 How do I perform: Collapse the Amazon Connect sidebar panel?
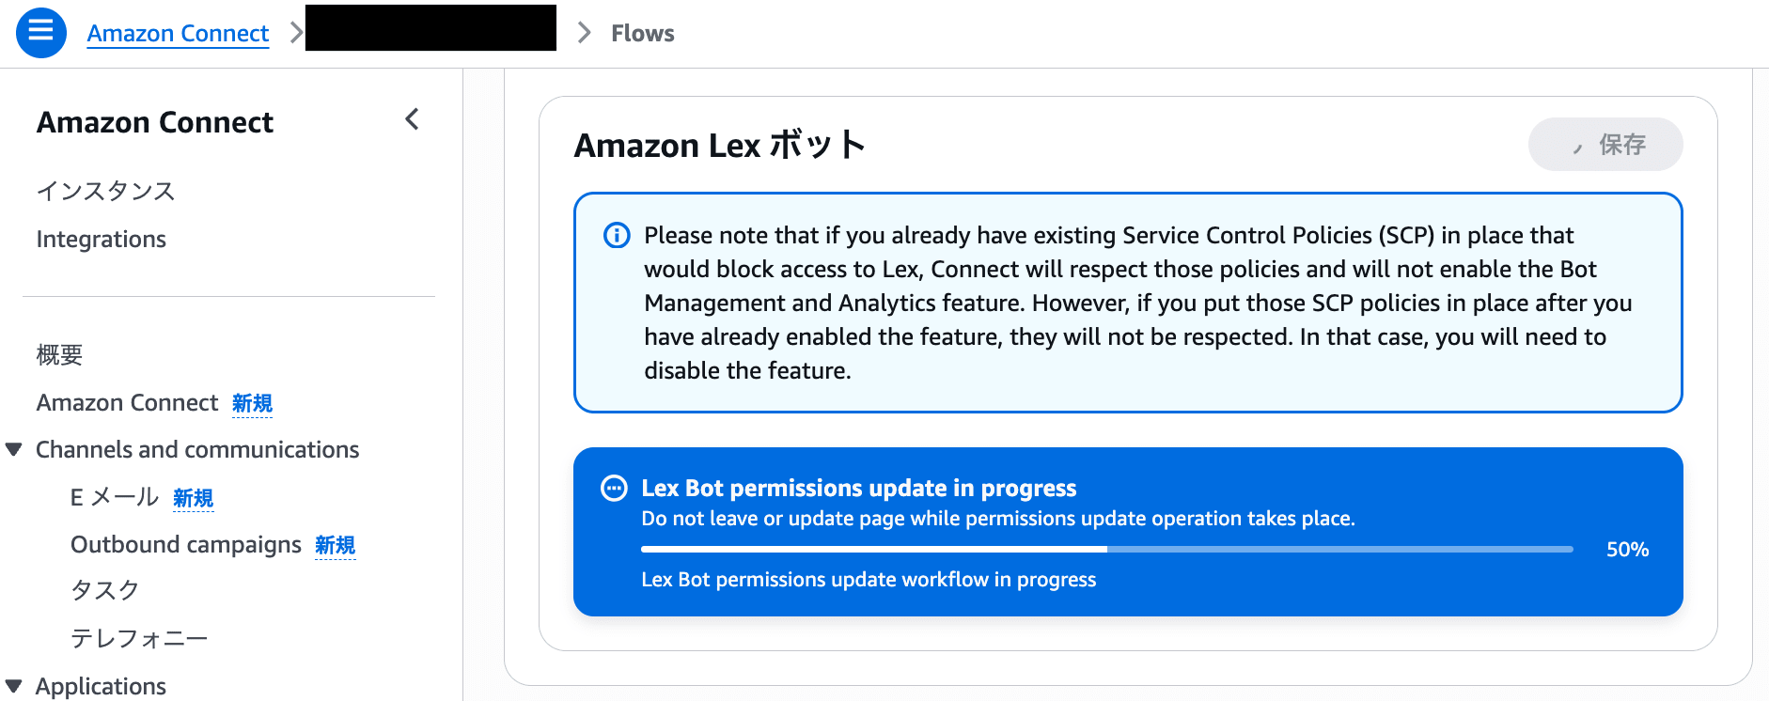pyautogui.click(x=412, y=120)
